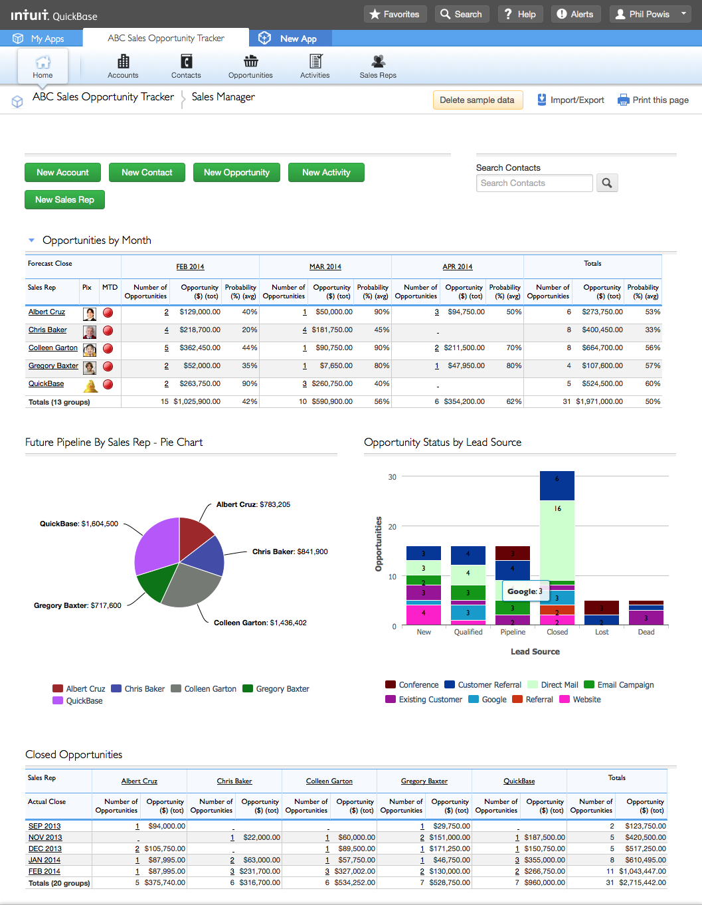Open the Phil Powis user dropdown

click(x=652, y=14)
